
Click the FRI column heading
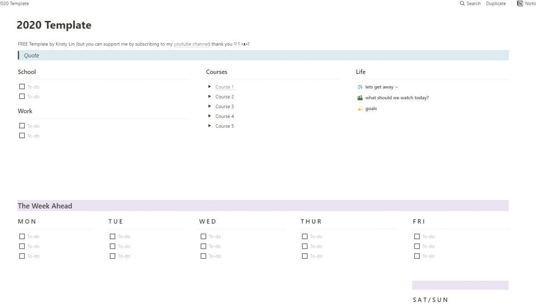pos(419,221)
